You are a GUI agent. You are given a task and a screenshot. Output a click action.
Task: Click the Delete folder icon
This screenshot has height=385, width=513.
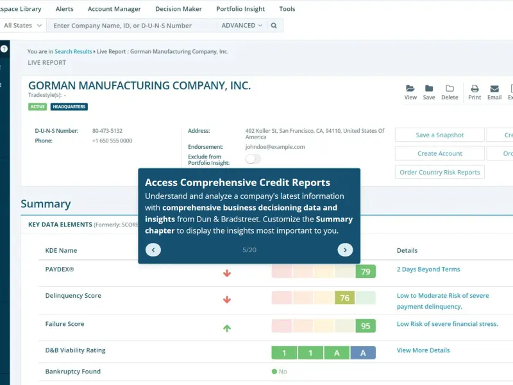[x=450, y=89]
